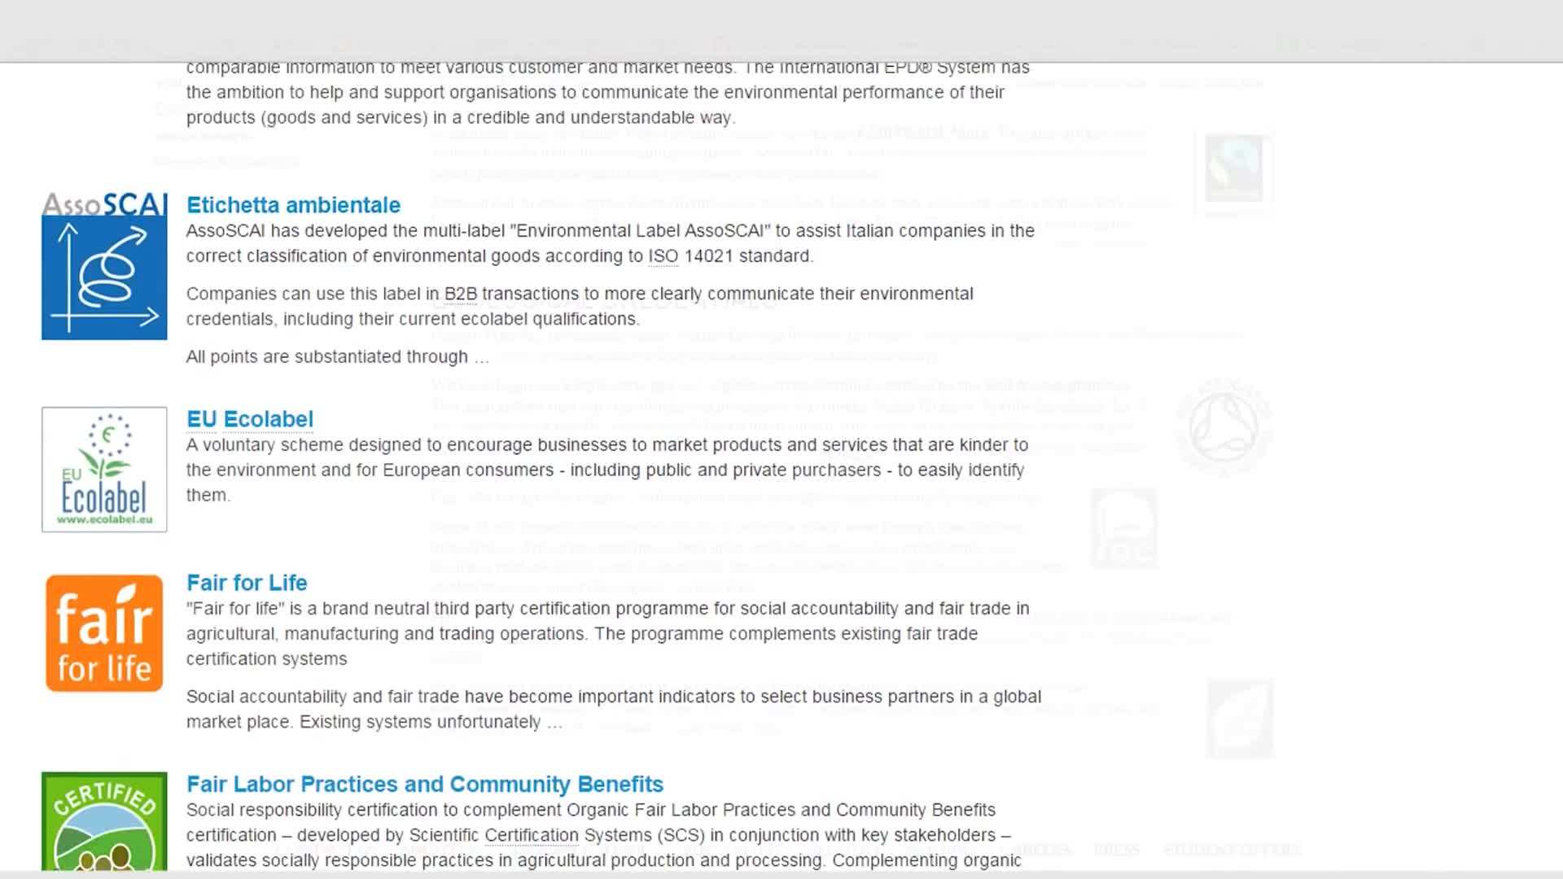Image resolution: width=1563 pixels, height=879 pixels.
Task: Click the faded STUDENT OFFERS text at bottom
Action: click(1230, 850)
